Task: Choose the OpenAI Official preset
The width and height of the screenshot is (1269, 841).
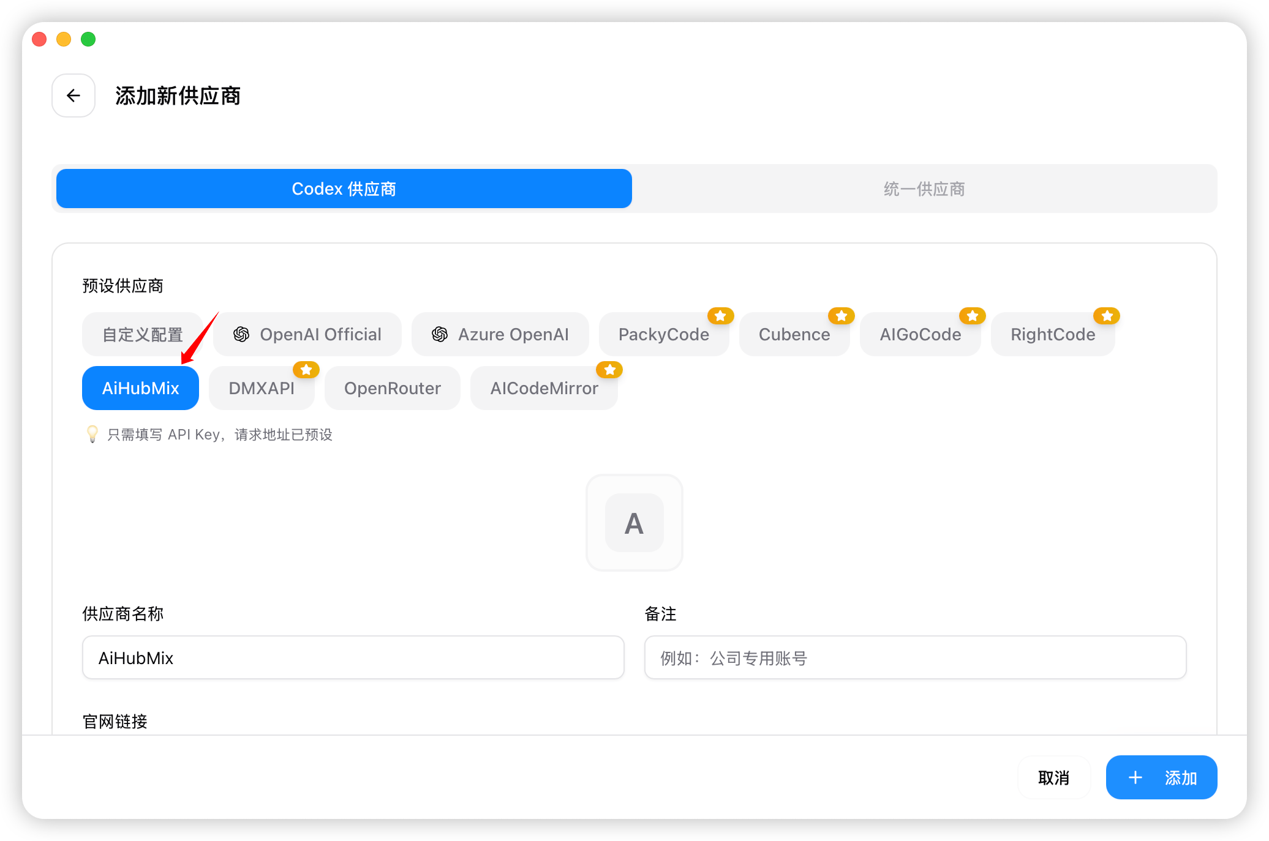Action: click(307, 334)
